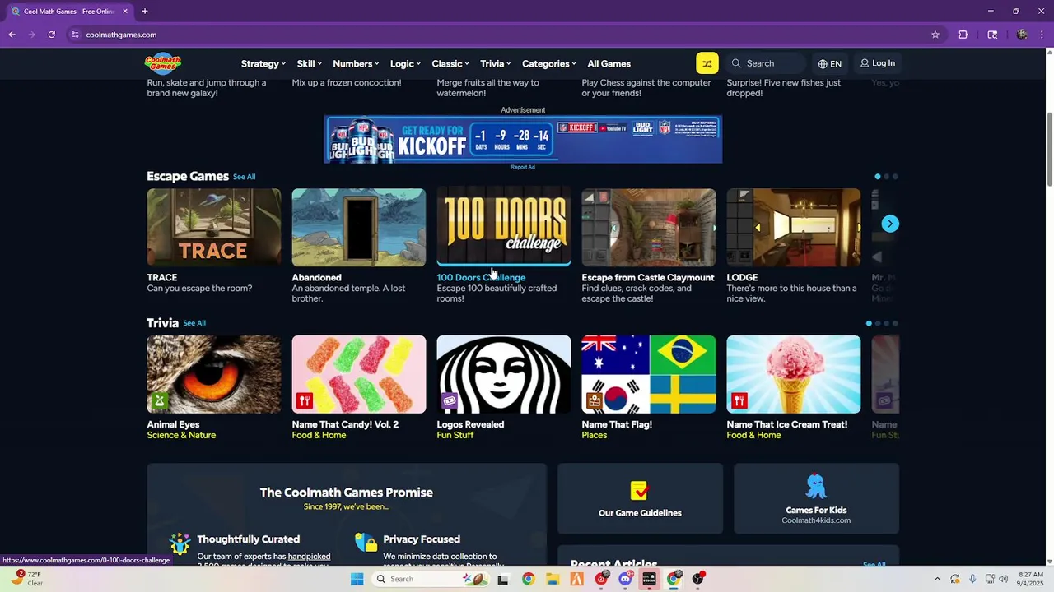Open Name That Candy! Vol. 2 thumbnail
1054x592 pixels.
359,374
